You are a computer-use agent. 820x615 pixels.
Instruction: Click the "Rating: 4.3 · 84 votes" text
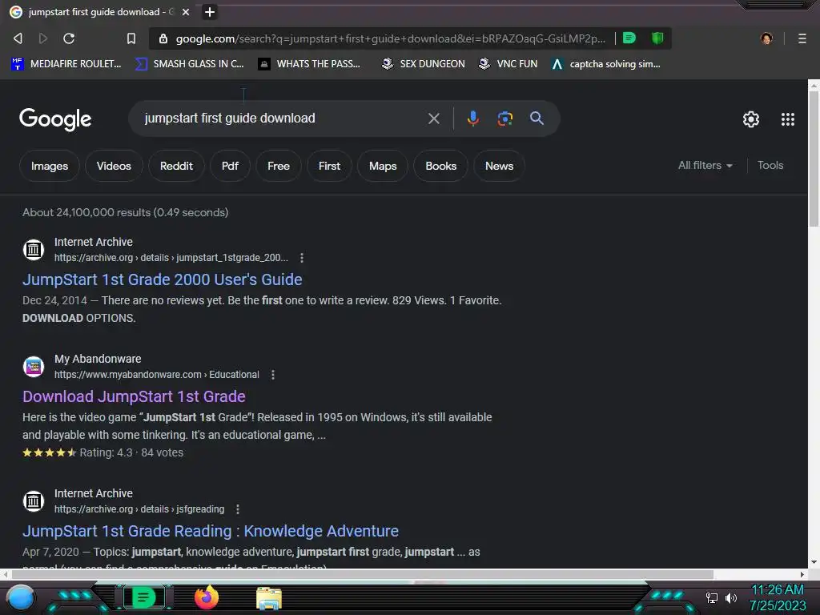tap(131, 452)
